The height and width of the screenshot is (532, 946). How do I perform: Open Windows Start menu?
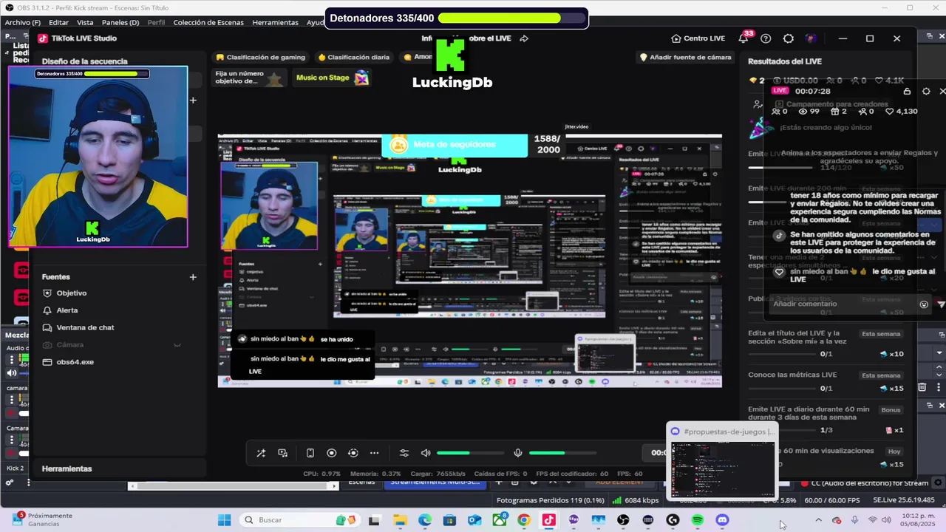(224, 520)
